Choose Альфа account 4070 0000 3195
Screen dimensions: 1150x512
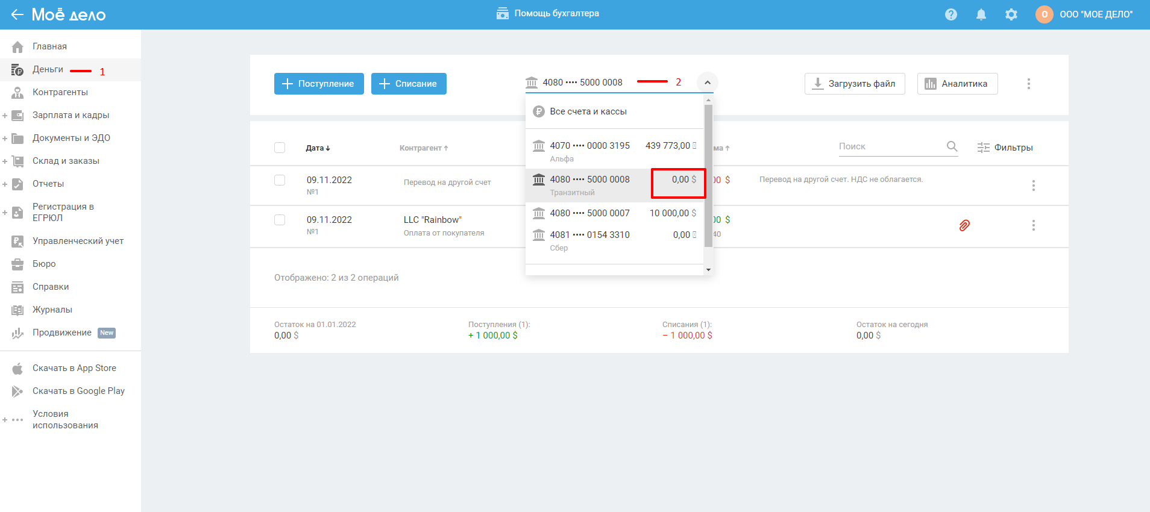coord(614,151)
